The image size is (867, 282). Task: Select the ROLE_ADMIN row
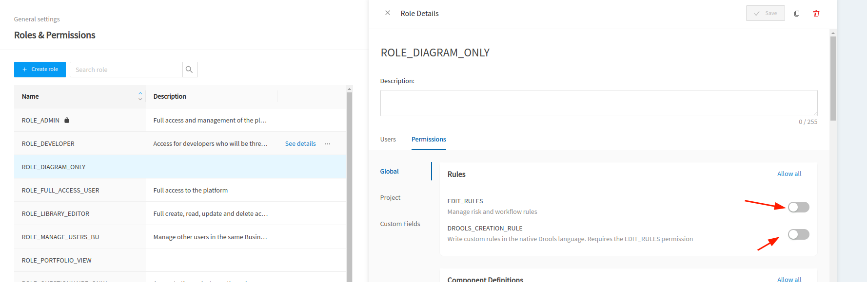180,120
